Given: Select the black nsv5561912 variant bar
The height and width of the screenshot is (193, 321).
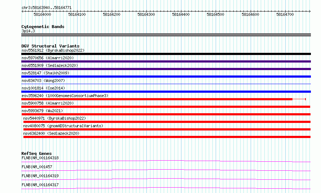Looking at the screenshot, I should [166, 54].
